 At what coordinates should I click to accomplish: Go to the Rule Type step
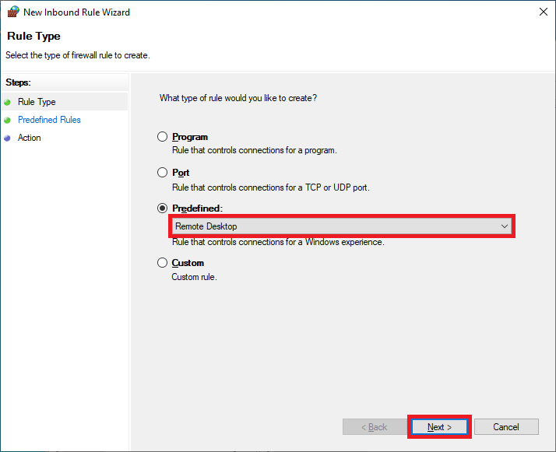[x=37, y=102]
